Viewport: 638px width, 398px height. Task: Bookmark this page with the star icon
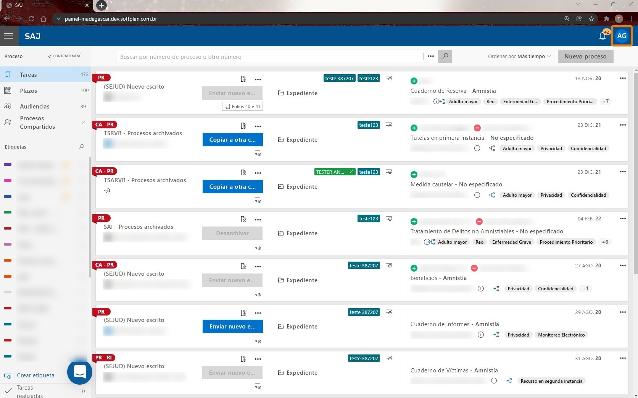[x=591, y=19]
